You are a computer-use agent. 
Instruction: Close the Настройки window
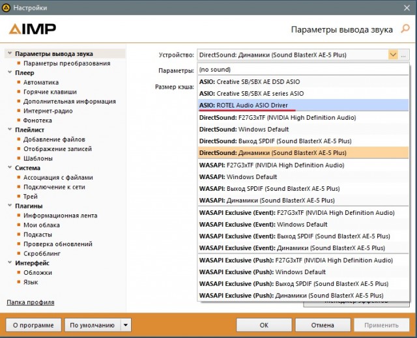click(x=407, y=8)
